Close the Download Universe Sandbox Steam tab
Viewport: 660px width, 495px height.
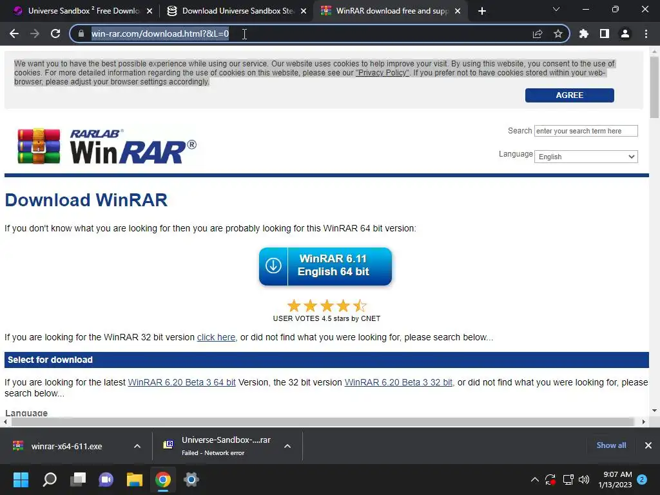click(304, 11)
